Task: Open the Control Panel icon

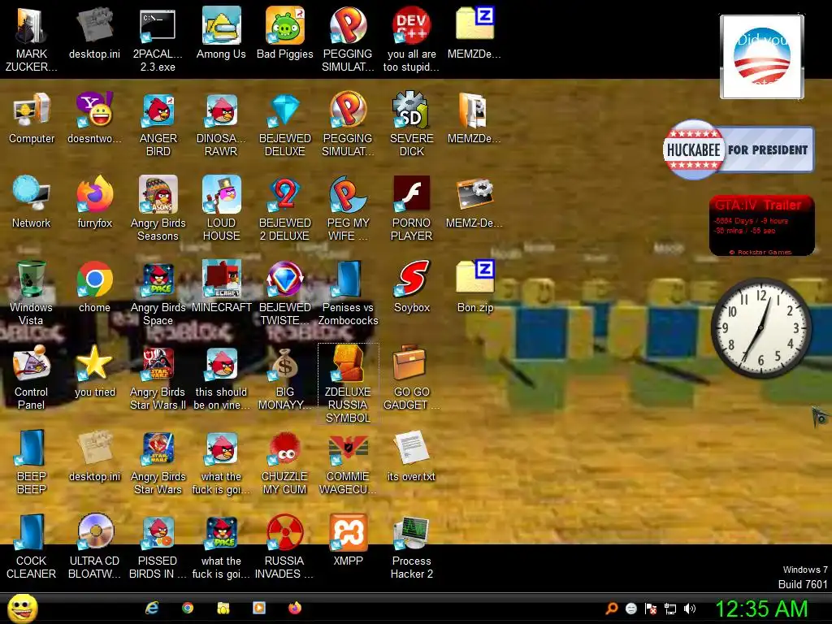Action: point(32,378)
